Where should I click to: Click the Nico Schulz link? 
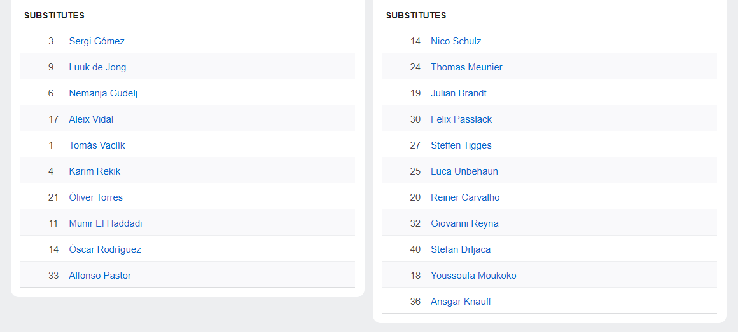click(x=456, y=41)
